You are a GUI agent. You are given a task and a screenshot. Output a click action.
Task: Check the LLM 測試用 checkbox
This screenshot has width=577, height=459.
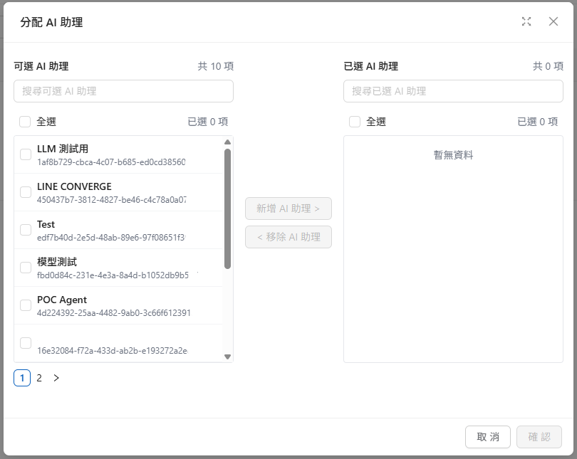tap(26, 154)
